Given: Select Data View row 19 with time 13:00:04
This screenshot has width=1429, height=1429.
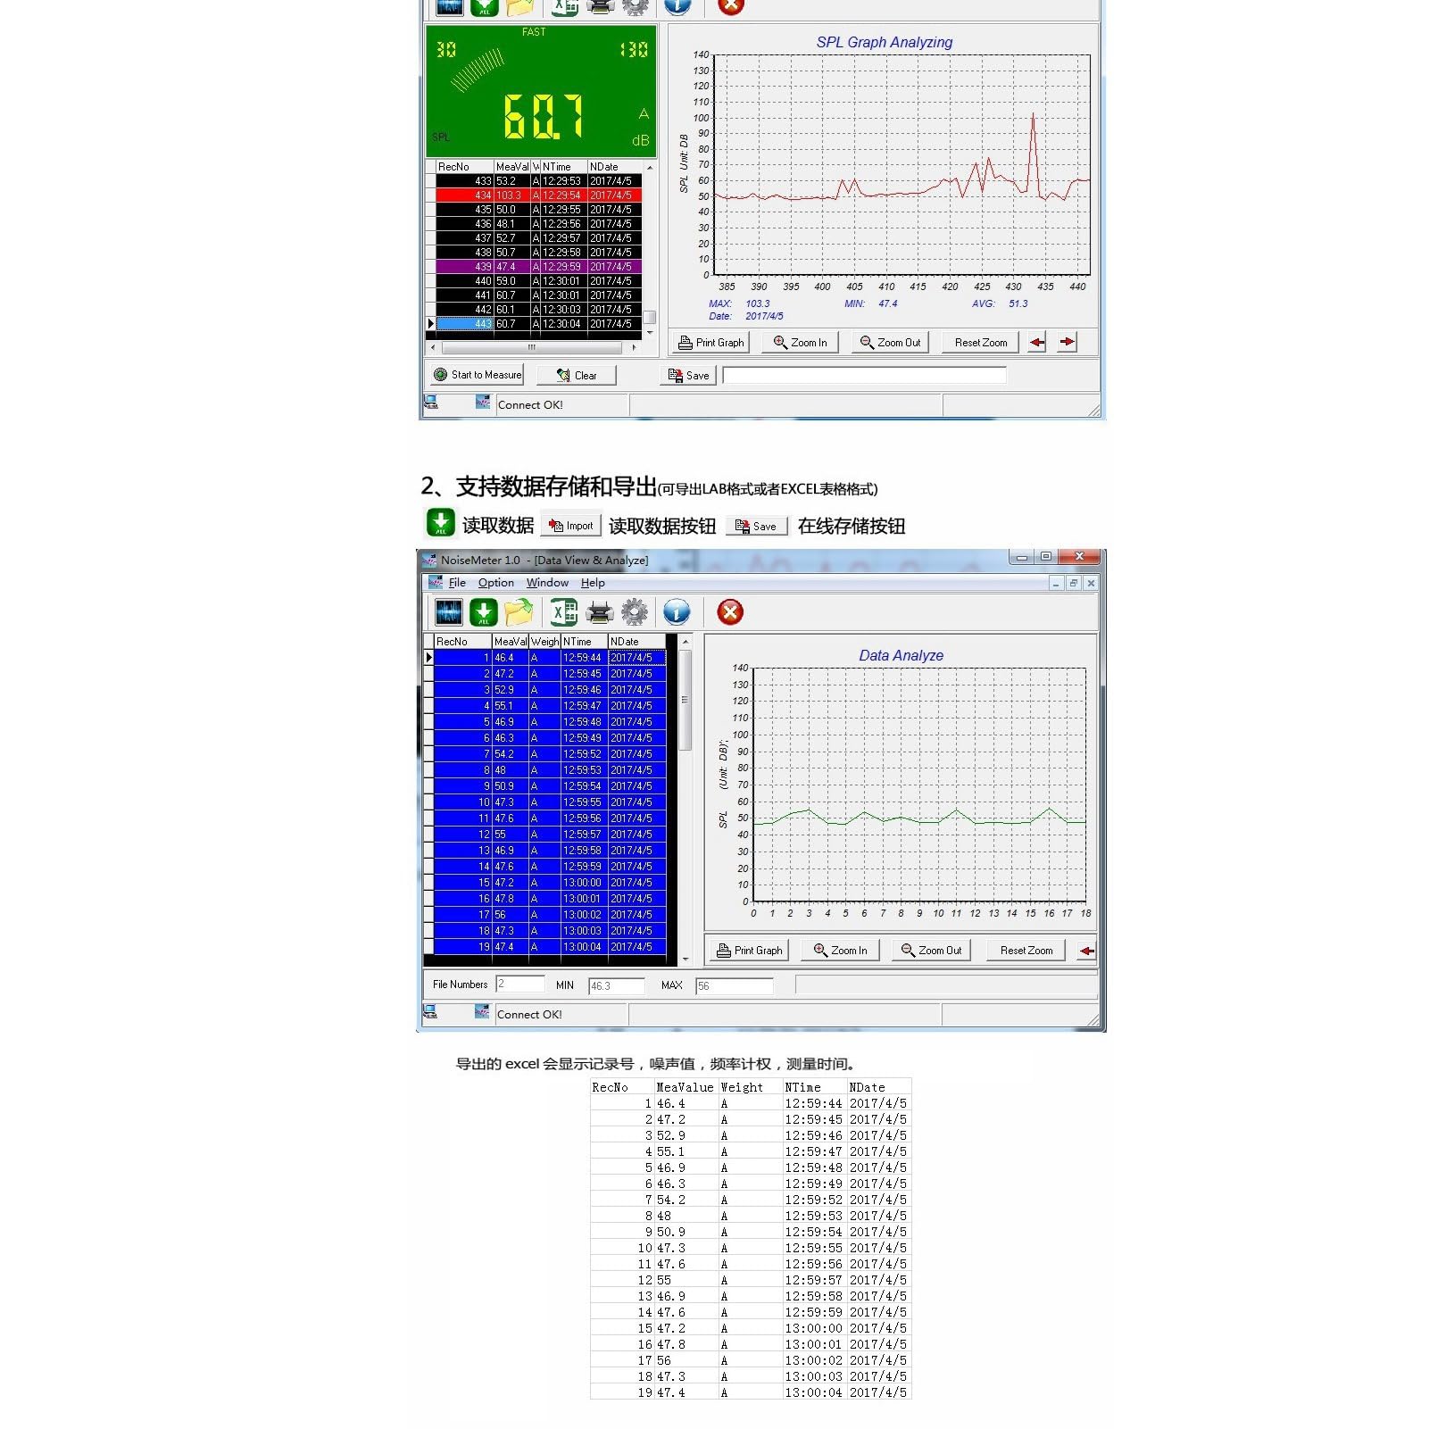Looking at the screenshot, I should click(550, 947).
